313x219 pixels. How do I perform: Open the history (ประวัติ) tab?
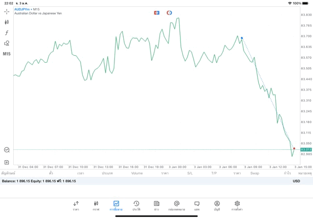click(136, 205)
